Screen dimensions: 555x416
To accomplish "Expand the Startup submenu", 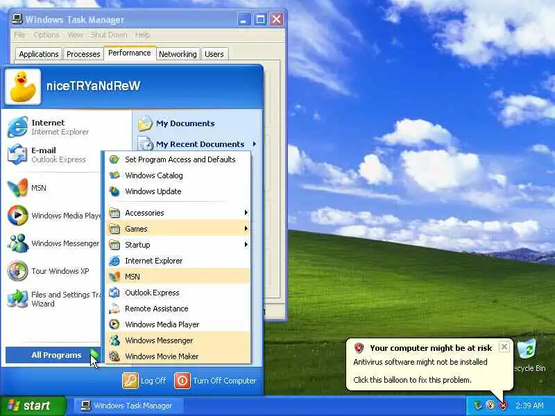I will click(x=178, y=245).
